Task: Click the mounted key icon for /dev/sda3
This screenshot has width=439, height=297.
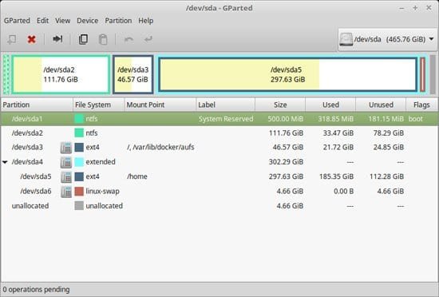Action: 66,148
